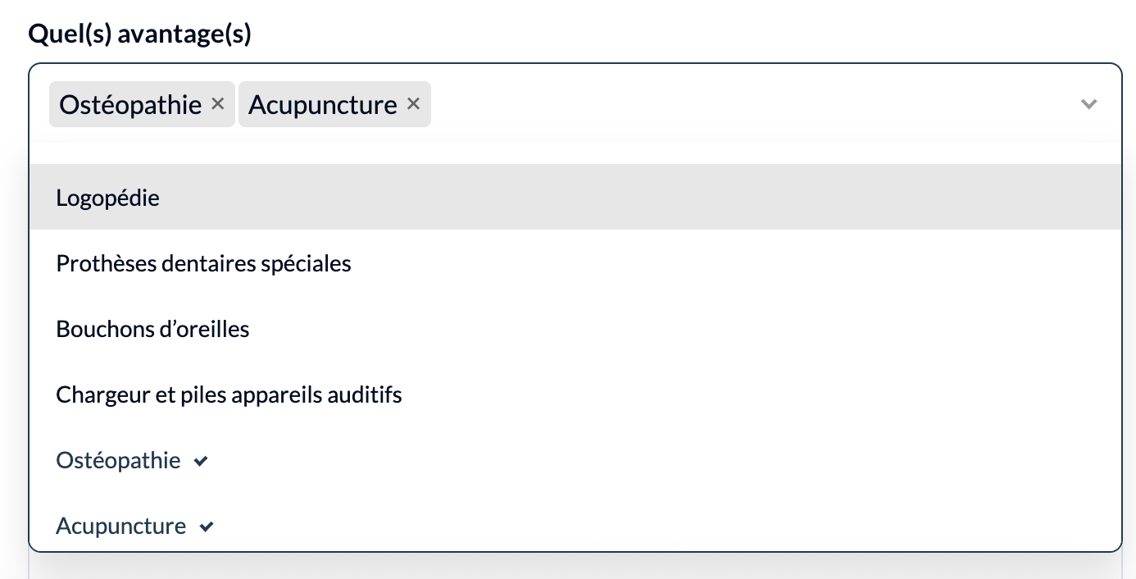1136x579 pixels.
Task: Click the "Quel(s) avantage(s)" field label
Action: pyautogui.click(x=139, y=34)
